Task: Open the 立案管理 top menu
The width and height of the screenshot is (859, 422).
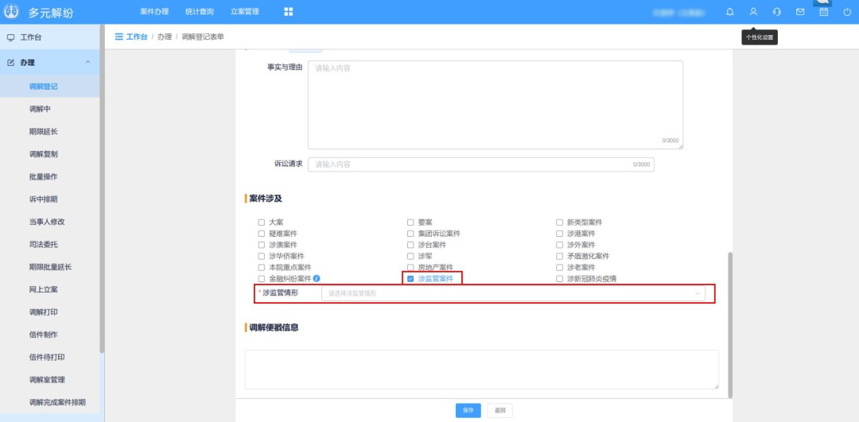Action: [244, 12]
